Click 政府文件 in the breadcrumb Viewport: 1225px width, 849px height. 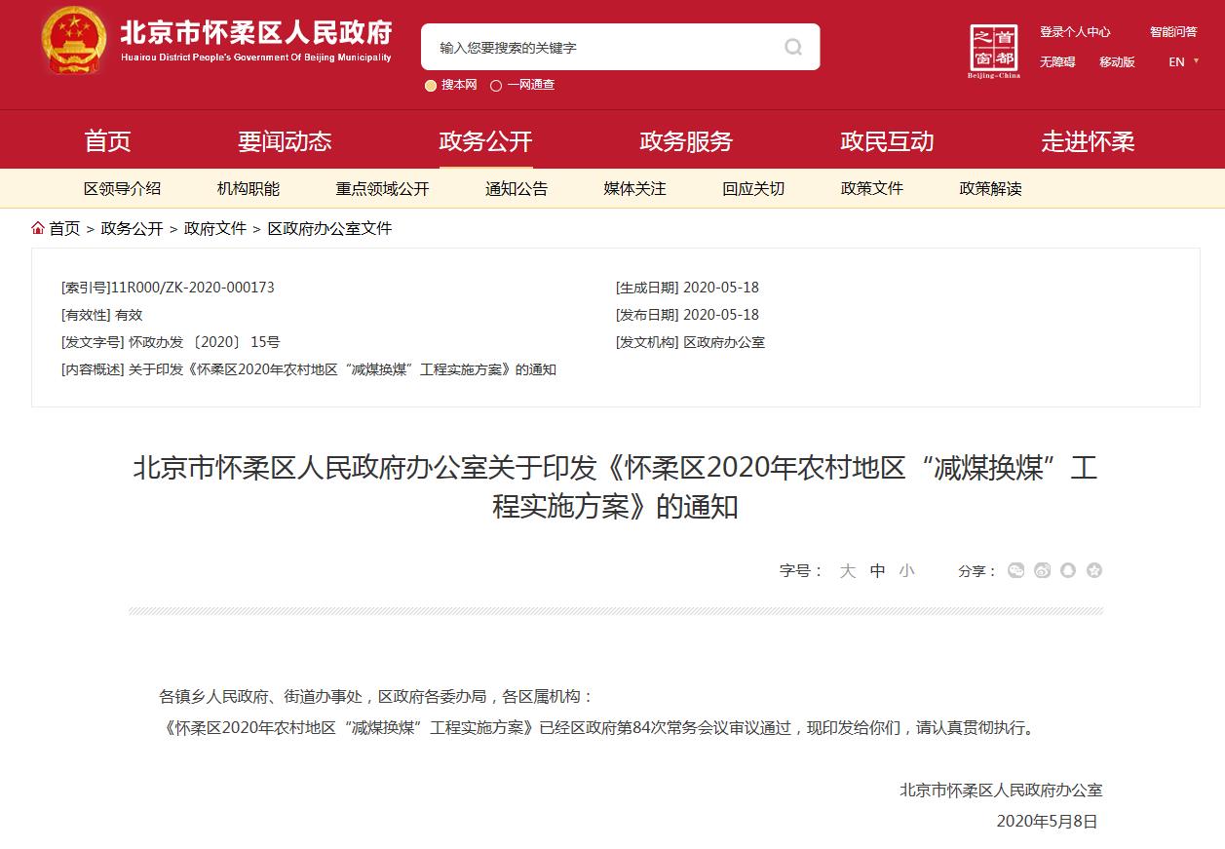point(215,228)
